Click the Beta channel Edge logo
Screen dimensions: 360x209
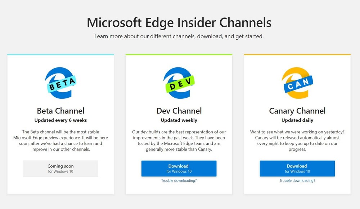(x=60, y=84)
